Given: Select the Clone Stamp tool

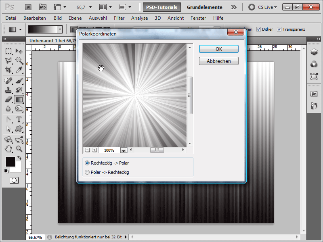Looking at the screenshot, I should [8, 90].
